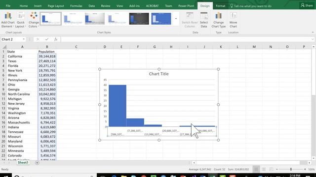Switch to the Formulas tab
This screenshot has height=177, width=316.
76,6
